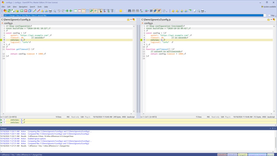Open the Help menu
This screenshot has height=156, width=277.
coord(46,7)
